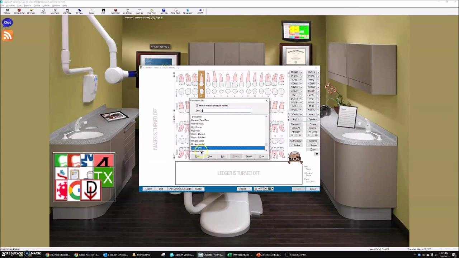This screenshot has width=459, height=258.
Task: Toggle Search on each character entered checkbox
Action: (x=197, y=106)
